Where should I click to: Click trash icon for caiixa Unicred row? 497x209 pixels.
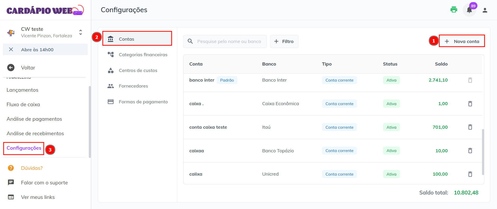(470, 174)
